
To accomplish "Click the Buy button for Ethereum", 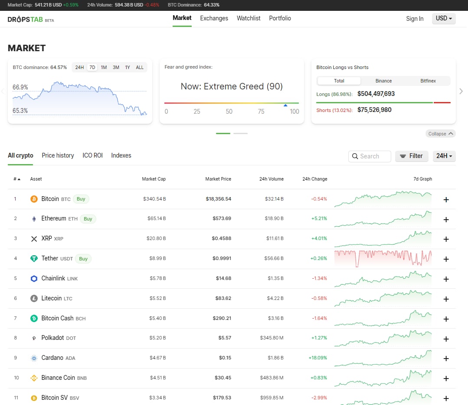I will pos(88,219).
